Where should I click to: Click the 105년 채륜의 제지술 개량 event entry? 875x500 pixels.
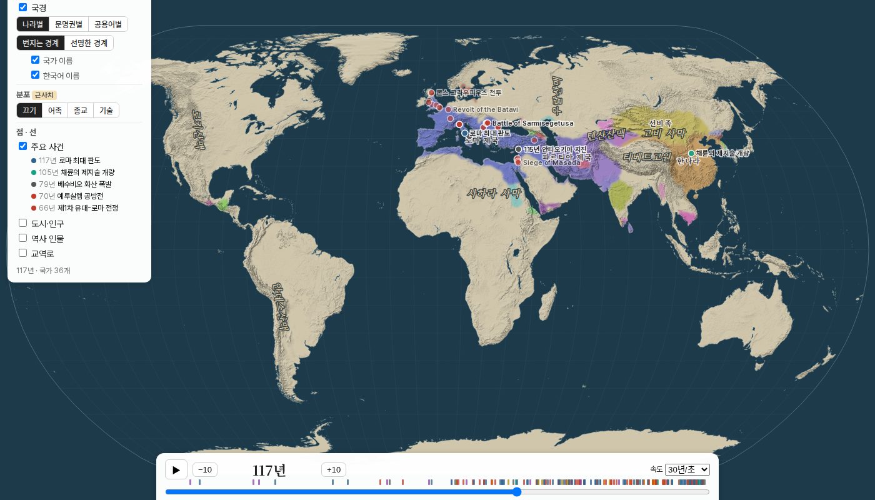[72, 172]
